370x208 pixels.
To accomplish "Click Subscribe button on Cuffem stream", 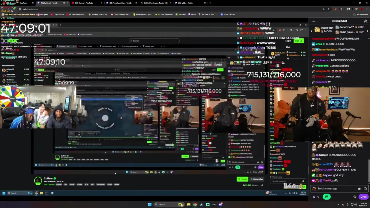I will [256, 179].
